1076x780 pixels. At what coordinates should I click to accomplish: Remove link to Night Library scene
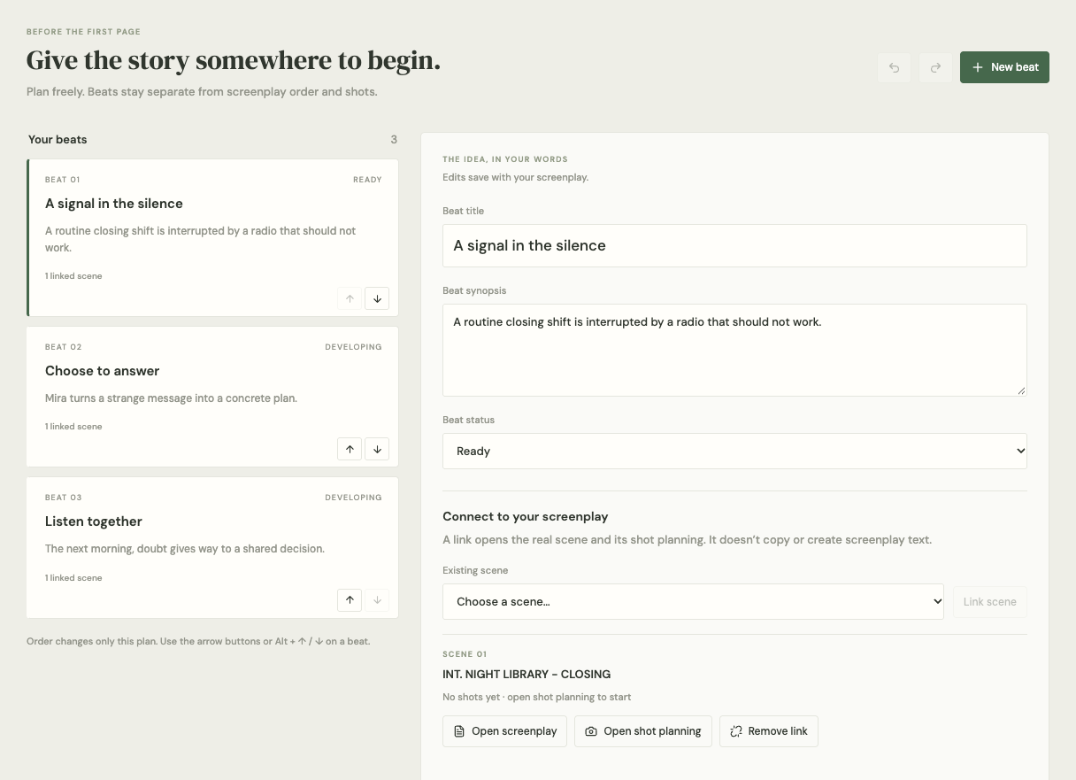(769, 731)
